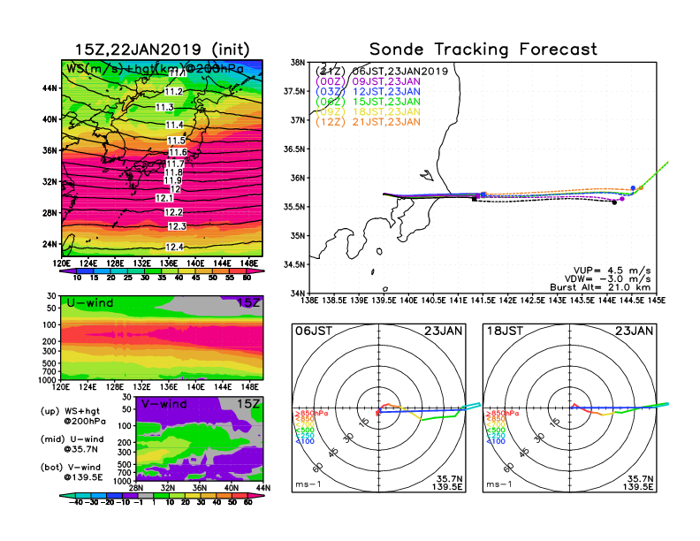Click the 11.6 height contour label
The width and height of the screenshot is (700, 541).
point(178,152)
